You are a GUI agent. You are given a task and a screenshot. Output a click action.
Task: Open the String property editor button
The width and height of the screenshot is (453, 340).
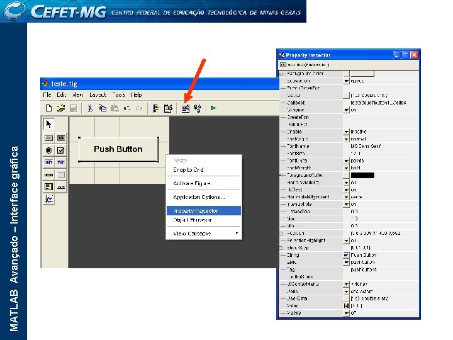coord(346,255)
